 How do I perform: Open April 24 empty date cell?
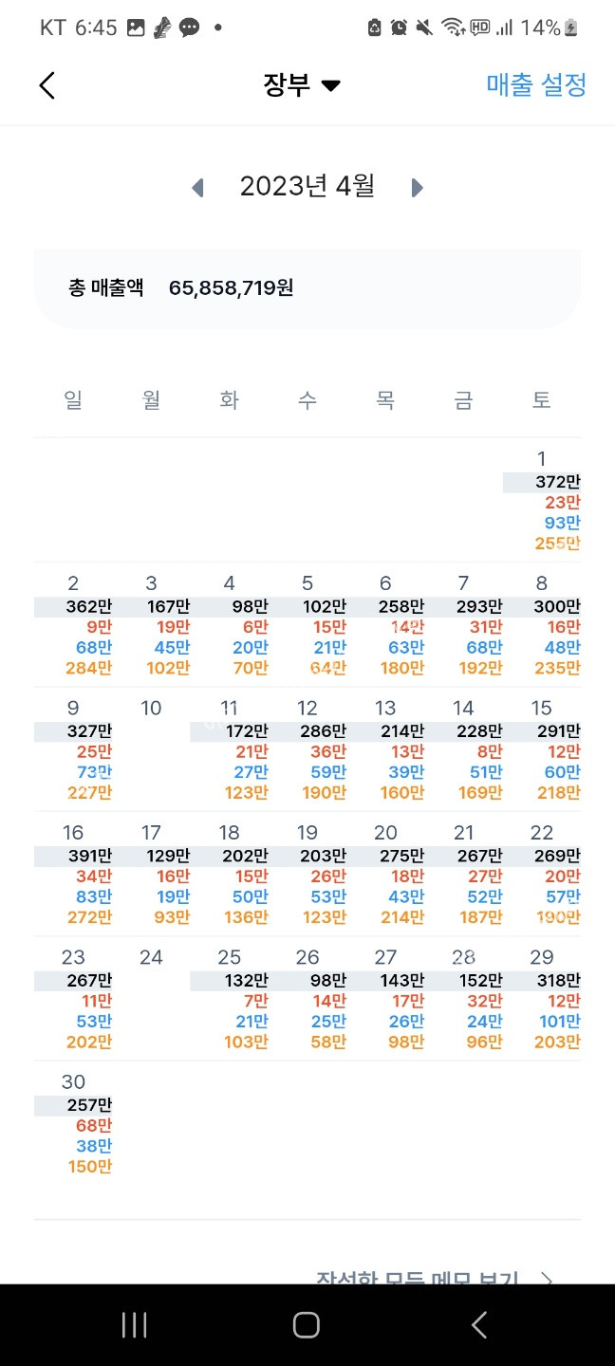[x=151, y=998]
